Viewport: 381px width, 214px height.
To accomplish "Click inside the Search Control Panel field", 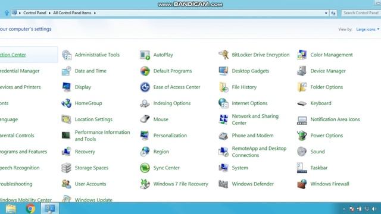I will [x=361, y=13].
